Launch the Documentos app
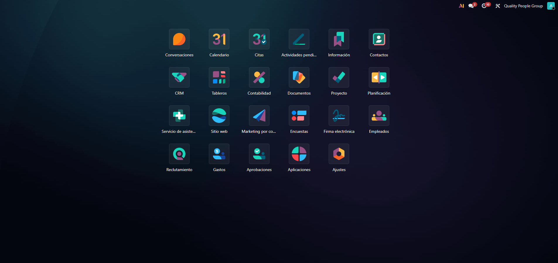Screen dimensions: 558x263 [x=299, y=78]
